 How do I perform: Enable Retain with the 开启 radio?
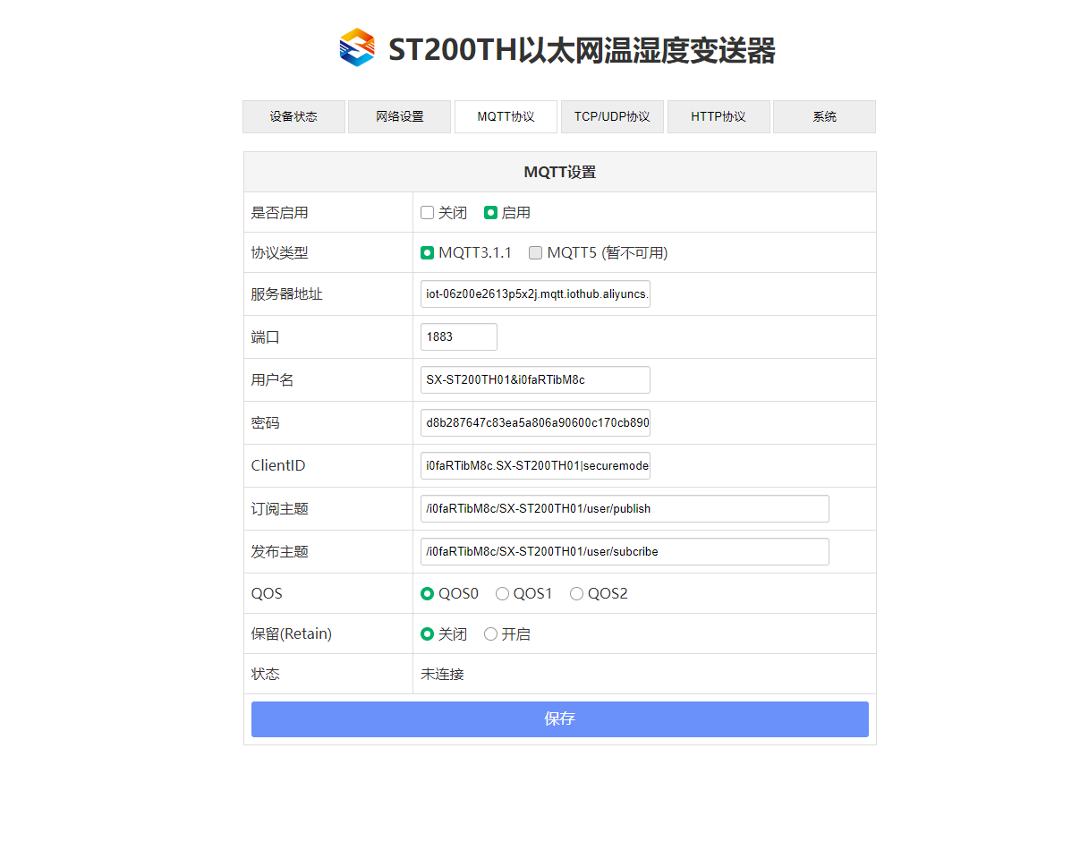pyautogui.click(x=491, y=634)
